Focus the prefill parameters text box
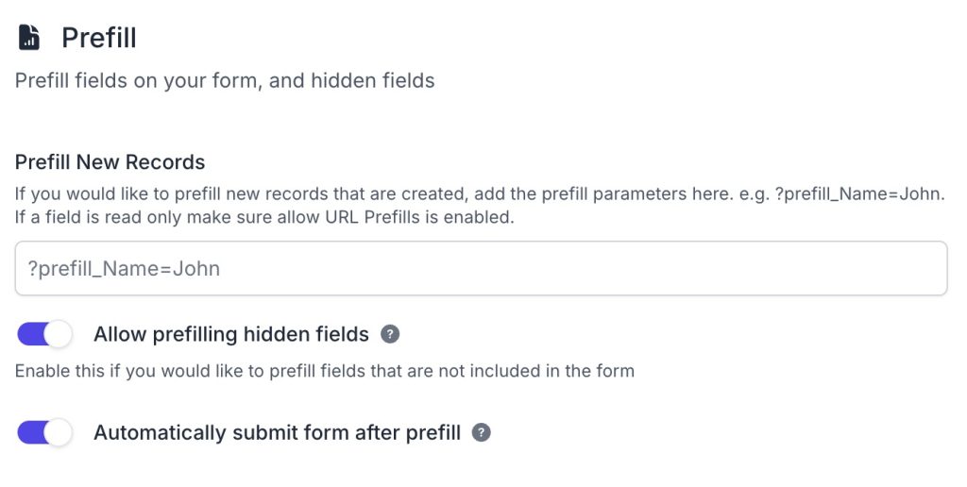Viewport: 967px width, 487px height. point(481,269)
